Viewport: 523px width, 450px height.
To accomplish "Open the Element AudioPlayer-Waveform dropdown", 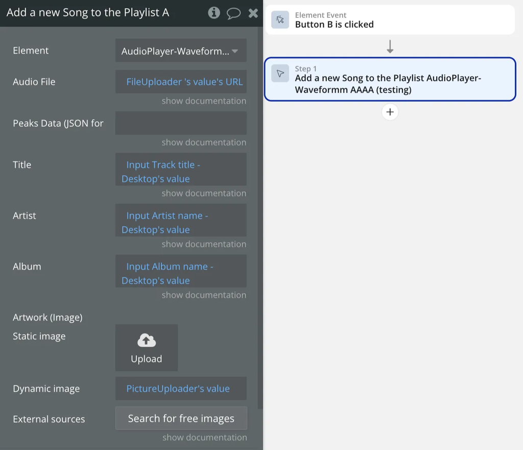I will click(181, 51).
